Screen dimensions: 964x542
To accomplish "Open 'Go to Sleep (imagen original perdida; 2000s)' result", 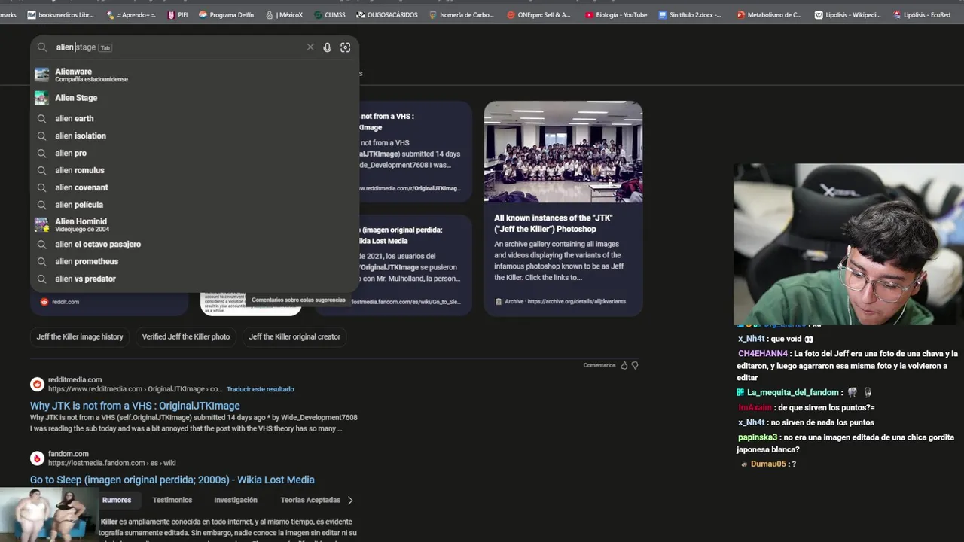I will pos(172,480).
